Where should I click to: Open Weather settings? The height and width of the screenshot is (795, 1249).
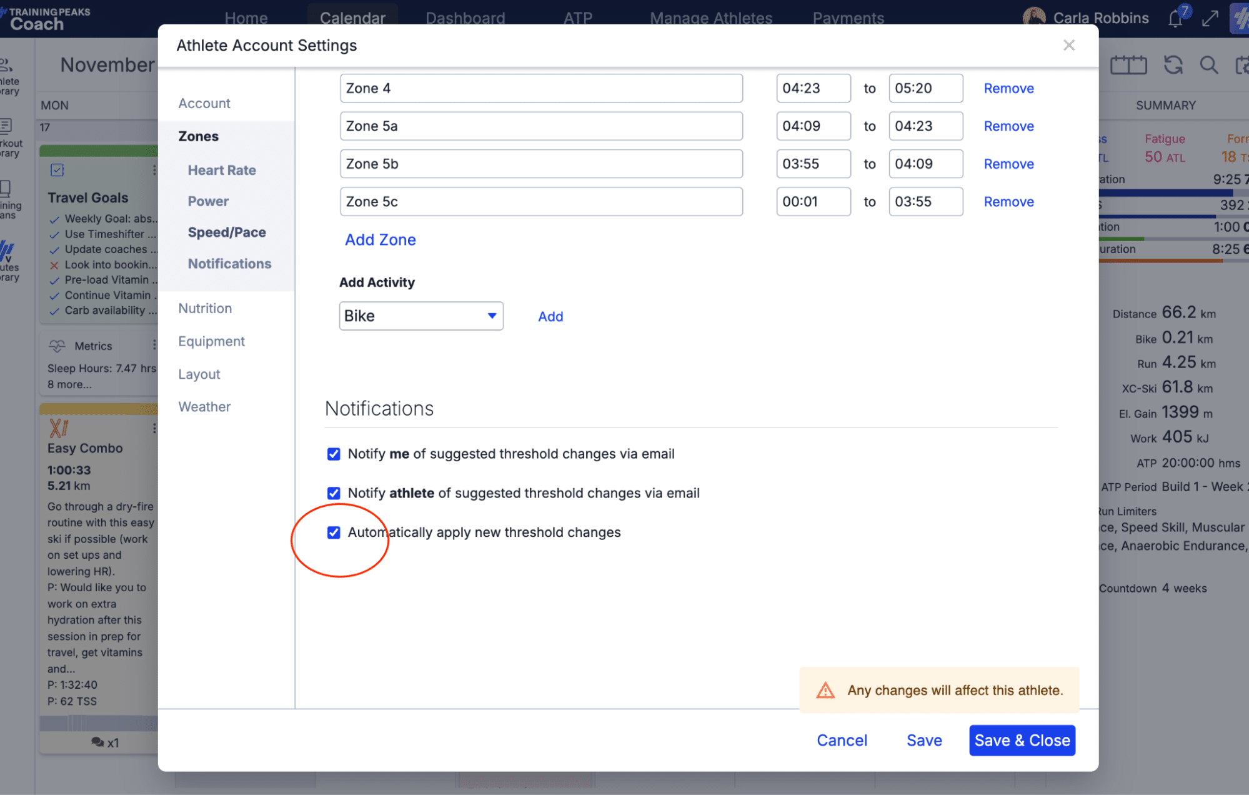point(204,407)
